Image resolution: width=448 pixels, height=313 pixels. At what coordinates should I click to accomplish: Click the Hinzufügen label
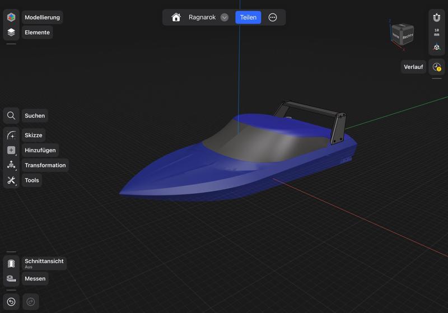click(x=40, y=150)
